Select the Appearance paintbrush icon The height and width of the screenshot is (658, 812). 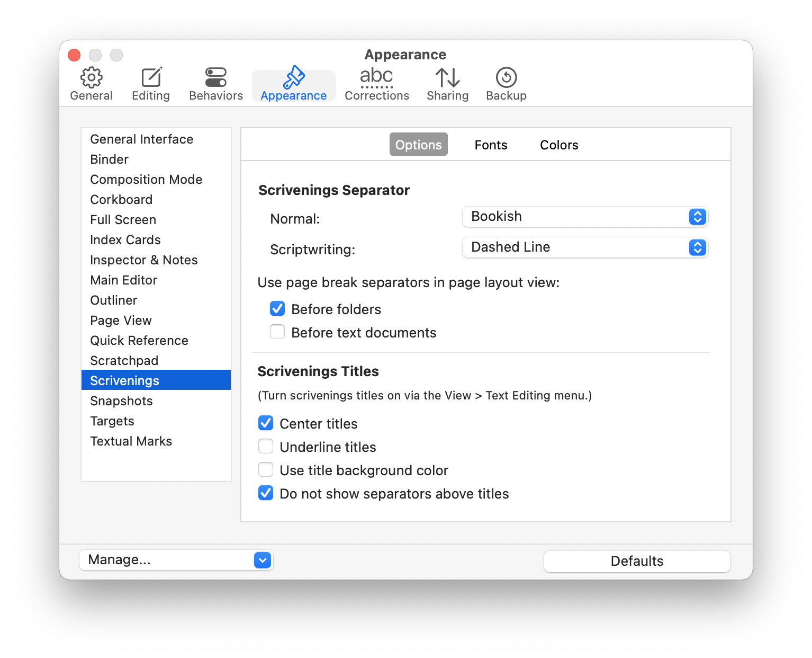(294, 78)
